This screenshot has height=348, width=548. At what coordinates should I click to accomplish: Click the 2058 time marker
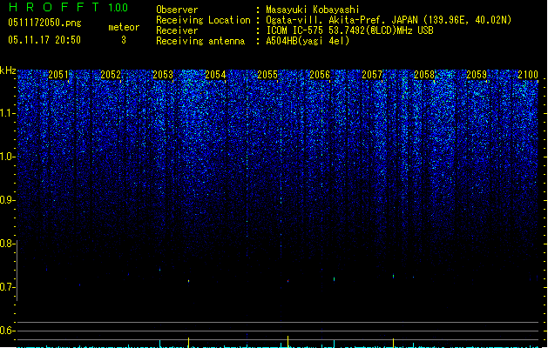click(424, 75)
